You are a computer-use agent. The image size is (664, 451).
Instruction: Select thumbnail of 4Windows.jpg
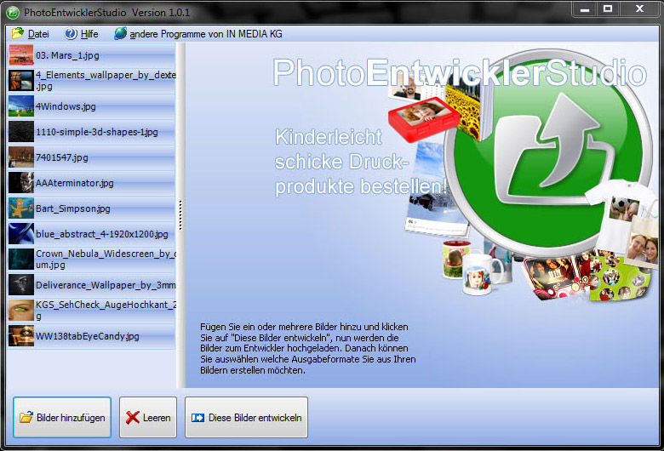(x=20, y=106)
